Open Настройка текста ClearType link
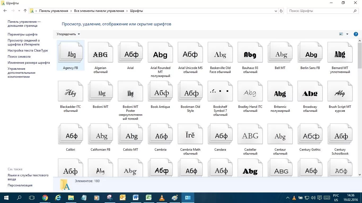Image resolution: width=362 pixels, height=203 pixels. [28, 50]
